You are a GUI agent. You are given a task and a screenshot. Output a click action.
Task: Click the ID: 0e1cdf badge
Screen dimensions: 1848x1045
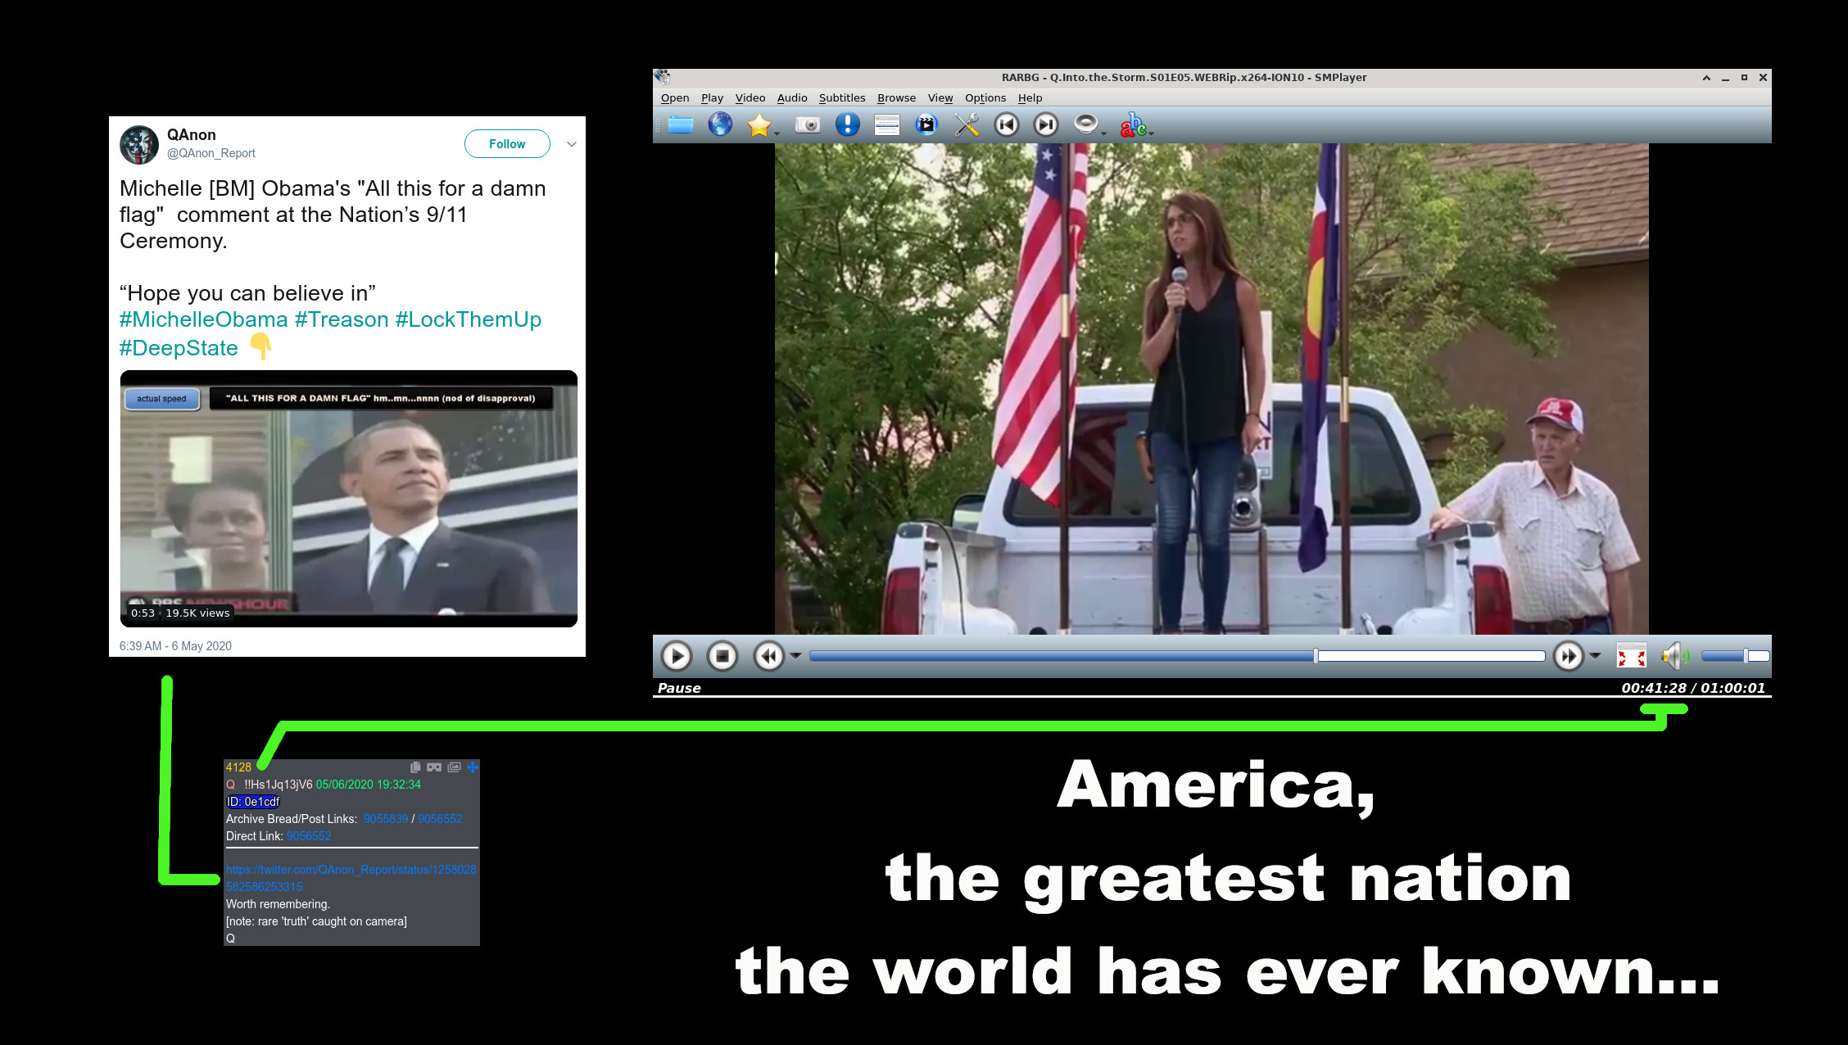tap(253, 802)
